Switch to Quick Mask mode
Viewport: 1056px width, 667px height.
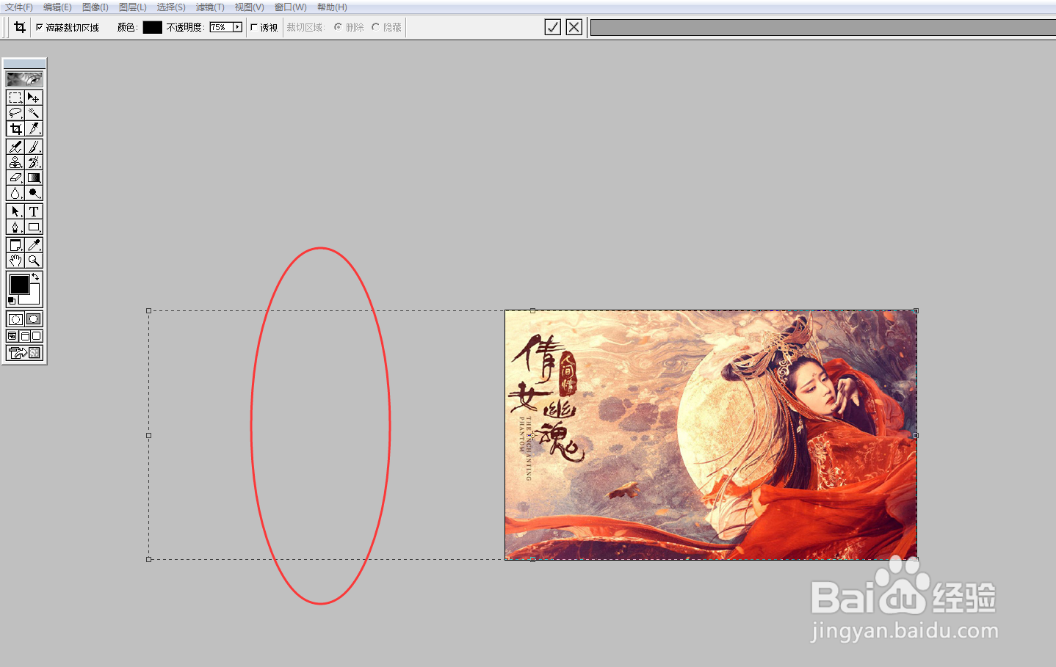[x=34, y=319]
